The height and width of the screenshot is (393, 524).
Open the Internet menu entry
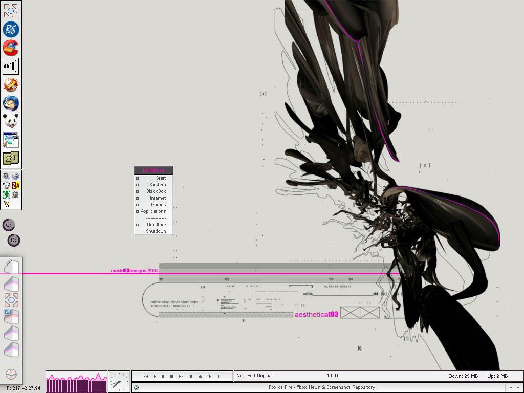tap(154, 198)
